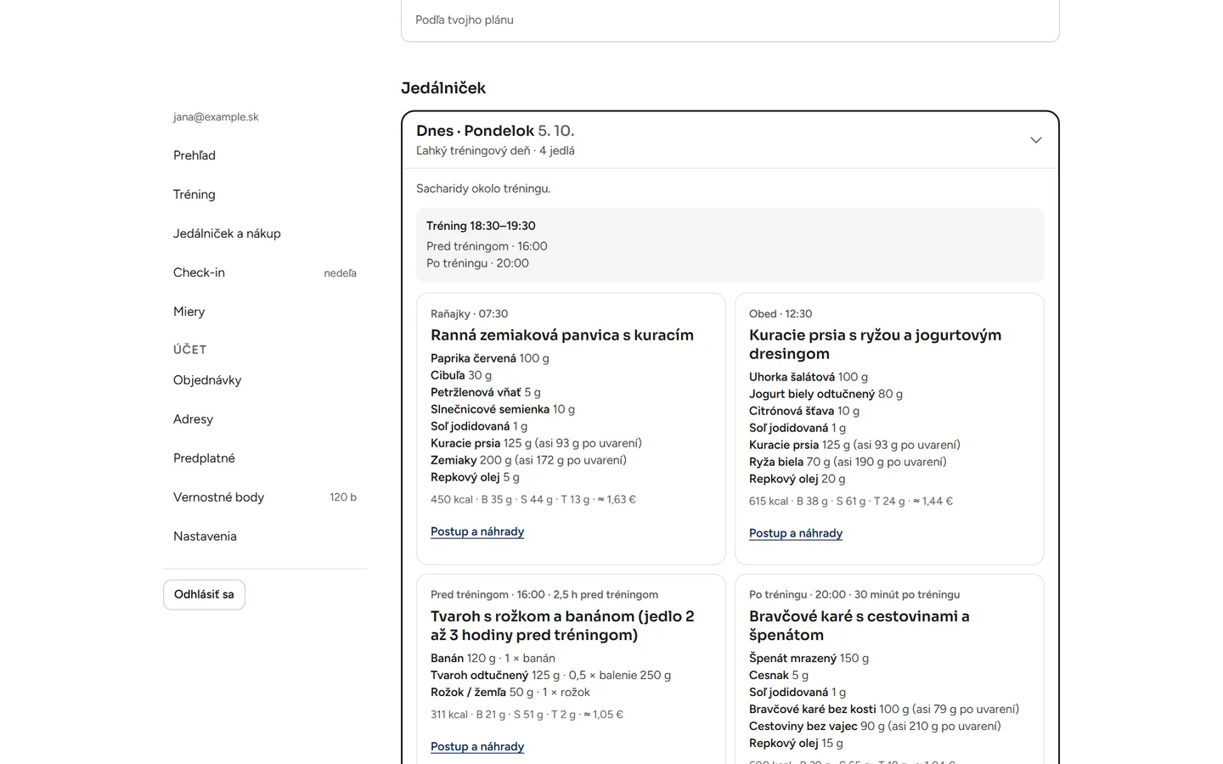Viewport: 1223px width, 764px height.
Task: View Vernostné body balance
Action: pyautogui.click(x=265, y=497)
